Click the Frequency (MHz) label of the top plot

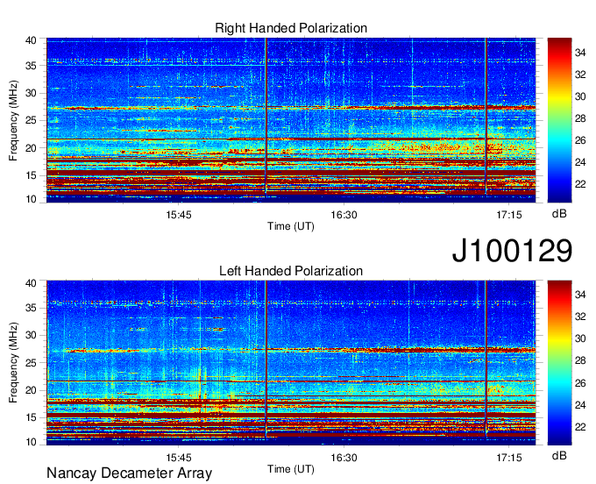13,120
